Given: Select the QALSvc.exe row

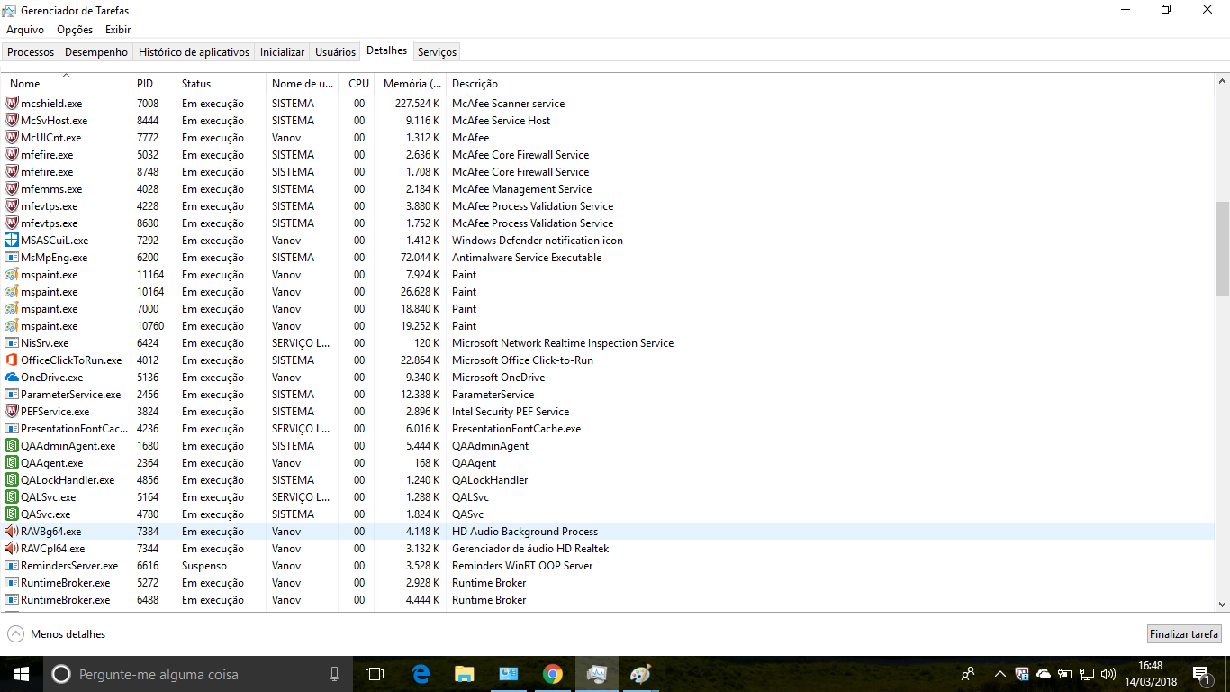Looking at the screenshot, I should pos(608,497).
